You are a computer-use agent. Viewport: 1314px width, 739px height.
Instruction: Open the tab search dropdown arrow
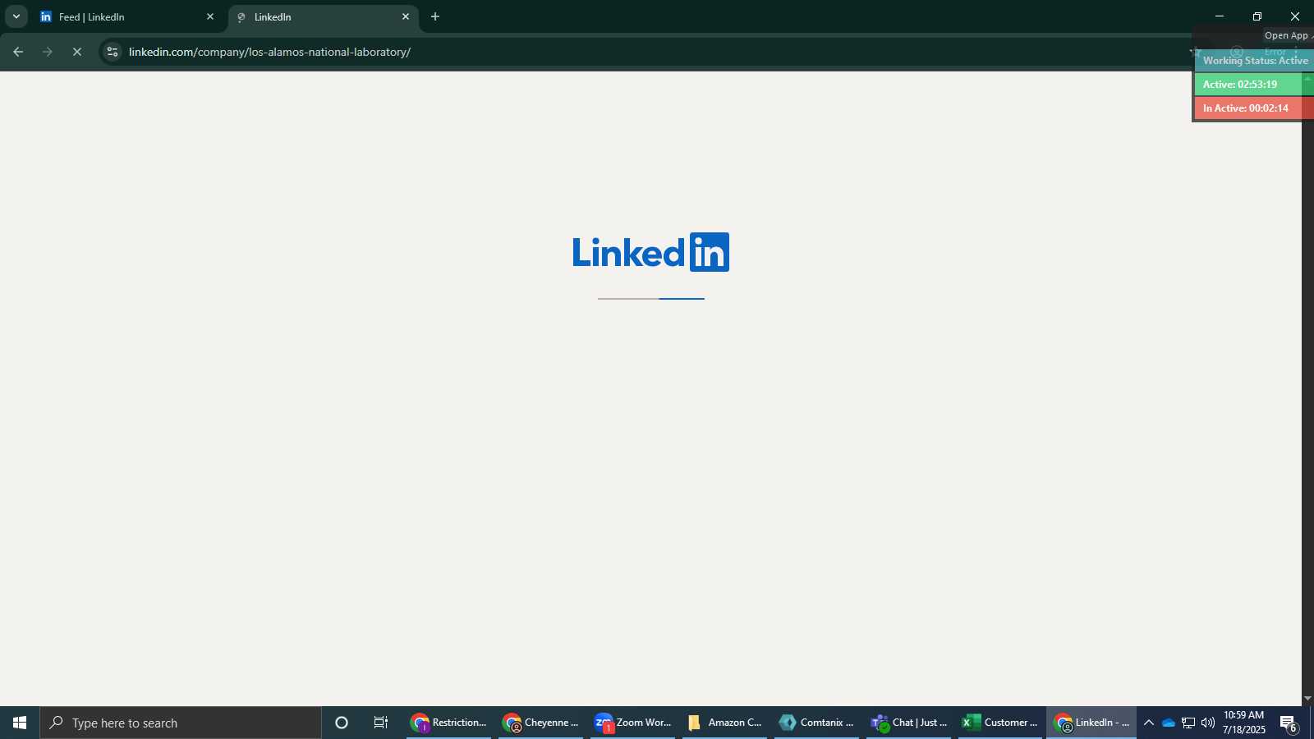(x=16, y=16)
